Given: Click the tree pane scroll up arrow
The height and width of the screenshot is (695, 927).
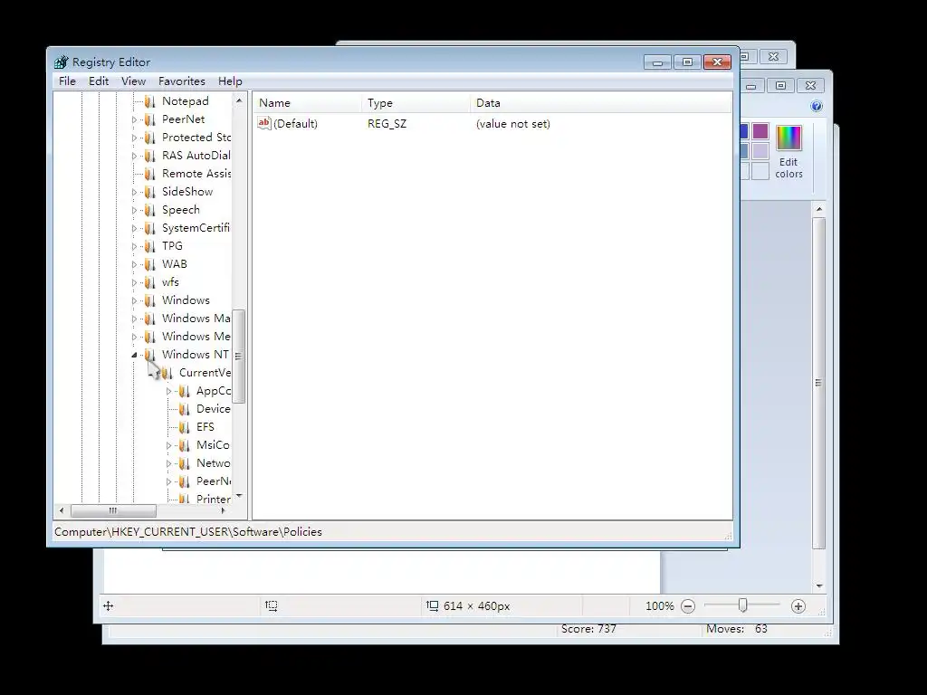Looking at the screenshot, I should point(239,101).
